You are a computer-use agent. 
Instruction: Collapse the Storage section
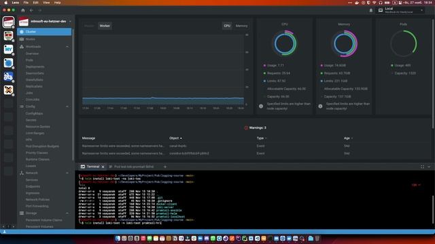point(67,213)
